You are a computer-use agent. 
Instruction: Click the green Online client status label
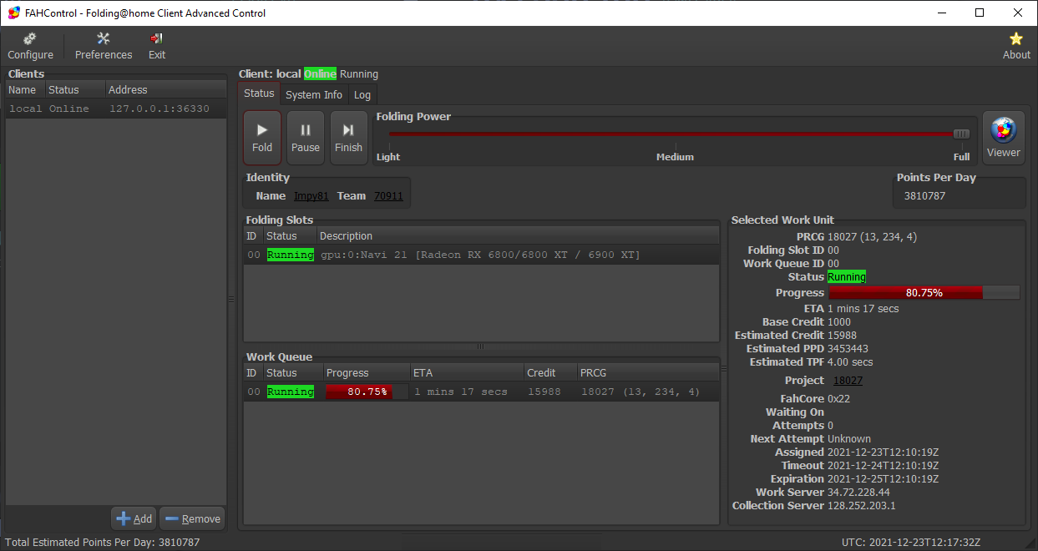click(x=320, y=73)
